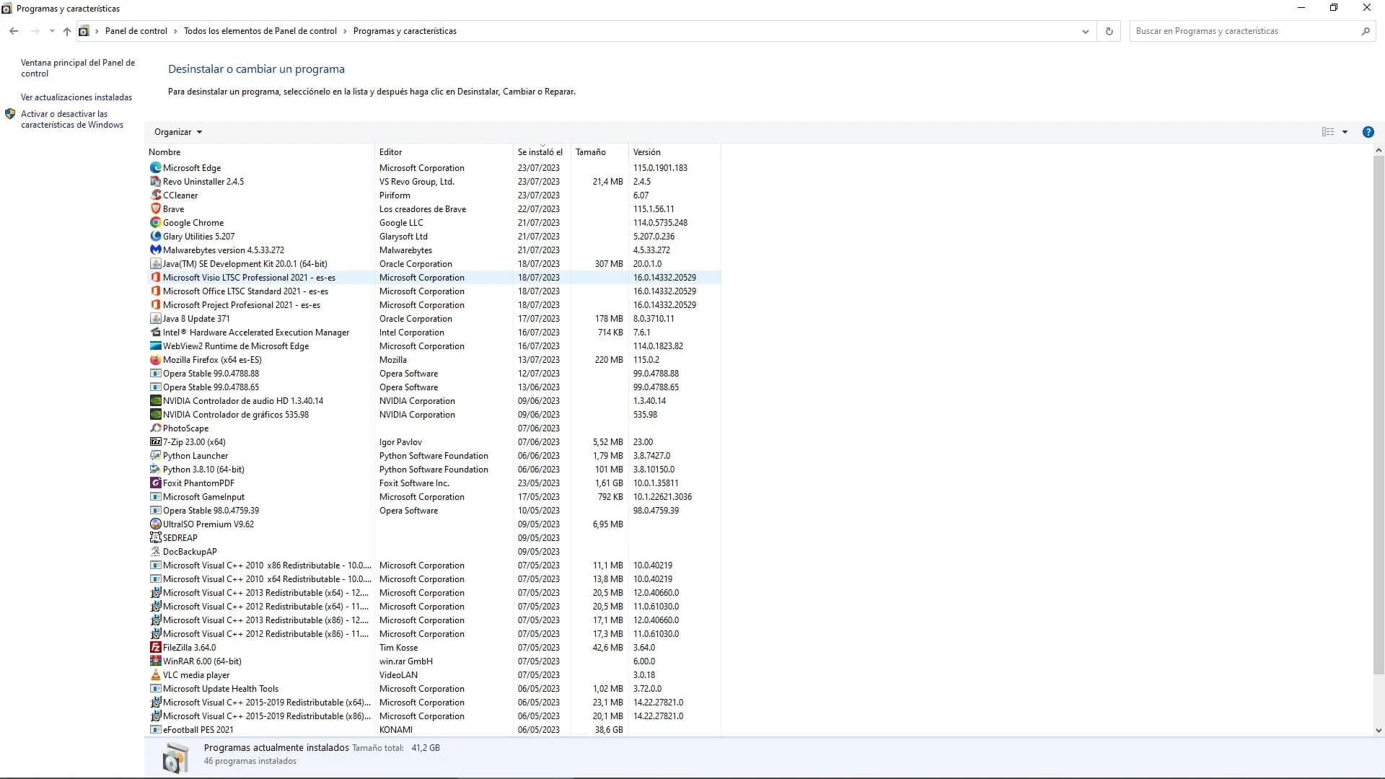Click the WinRAR 6.00 icon

[155, 661]
